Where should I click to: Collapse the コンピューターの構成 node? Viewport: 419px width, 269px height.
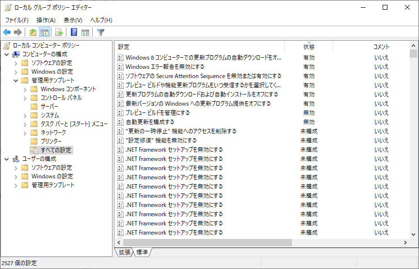click(x=7, y=54)
